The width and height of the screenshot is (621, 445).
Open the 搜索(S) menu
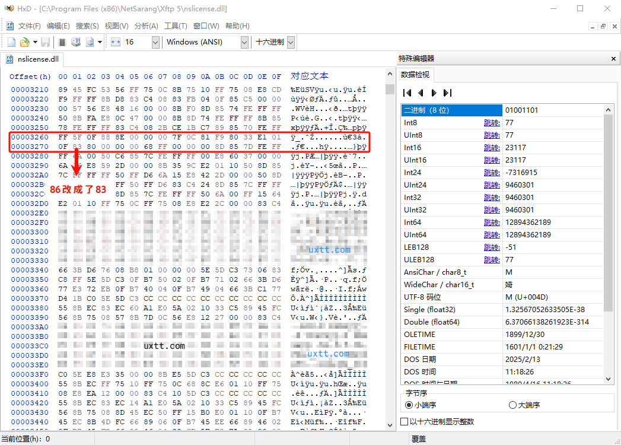[87, 26]
